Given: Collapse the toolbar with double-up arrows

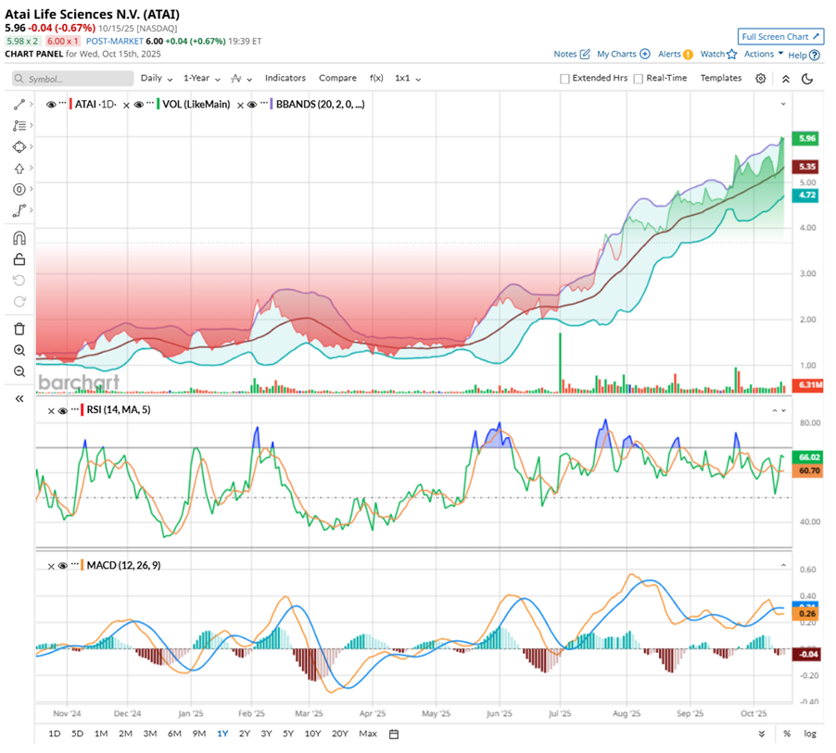Looking at the screenshot, I should coord(786,79).
